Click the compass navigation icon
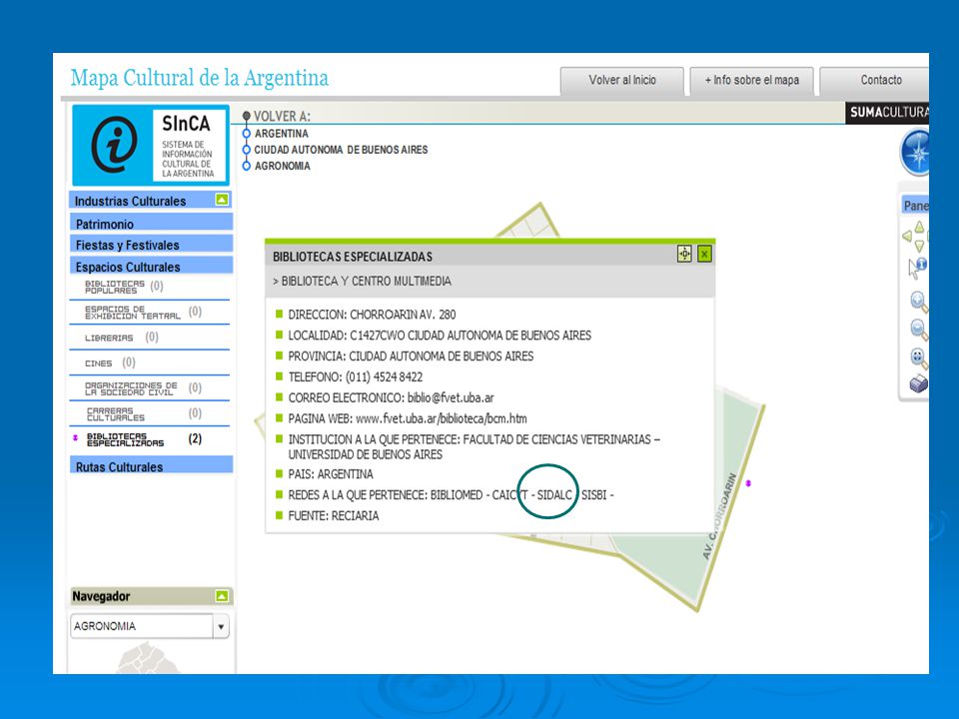 point(916,152)
